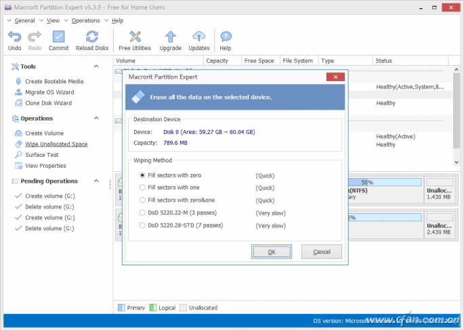464x331 pixels.
Task: Click Migrate OS Wizard icon
Action: coord(18,92)
